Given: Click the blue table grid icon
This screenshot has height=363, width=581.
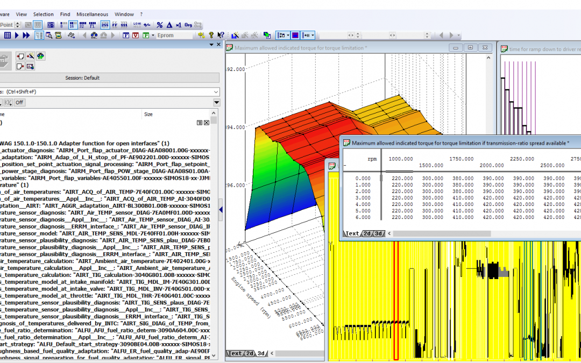Looking at the screenshot, I should click(7, 35).
